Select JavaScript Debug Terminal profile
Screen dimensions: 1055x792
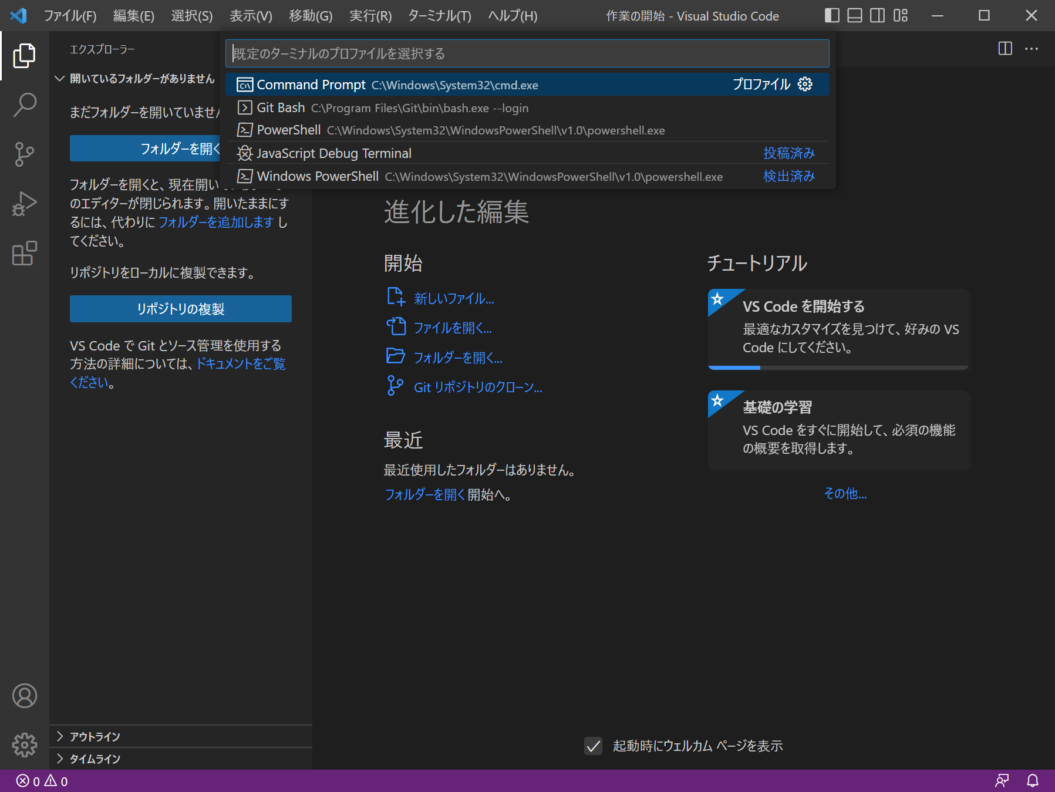click(527, 153)
